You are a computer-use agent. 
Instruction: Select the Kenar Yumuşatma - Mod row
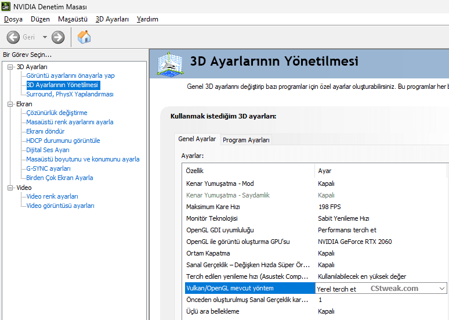(315, 184)
